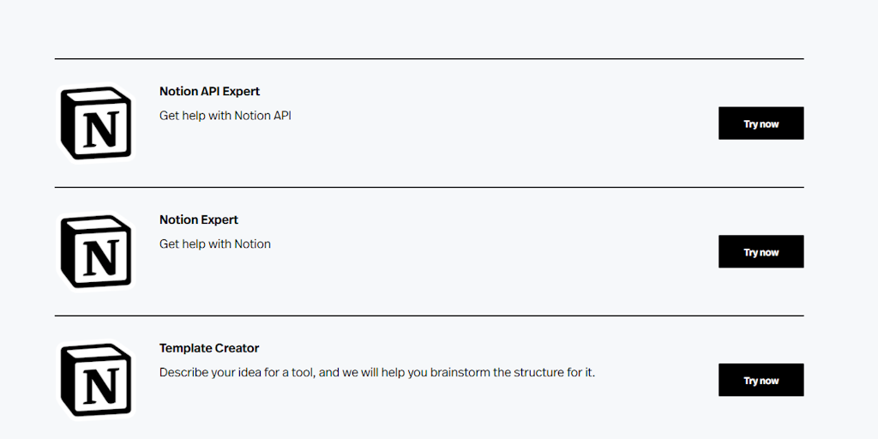
Task: Click the "Get help with Notion" description text
Action: (214, 244)
